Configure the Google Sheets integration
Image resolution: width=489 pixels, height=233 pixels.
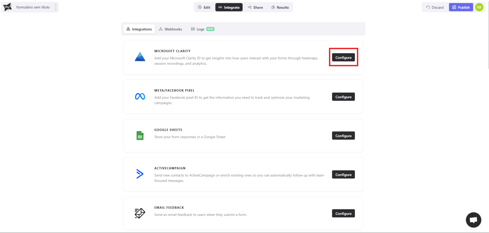(x=343, y=136)
